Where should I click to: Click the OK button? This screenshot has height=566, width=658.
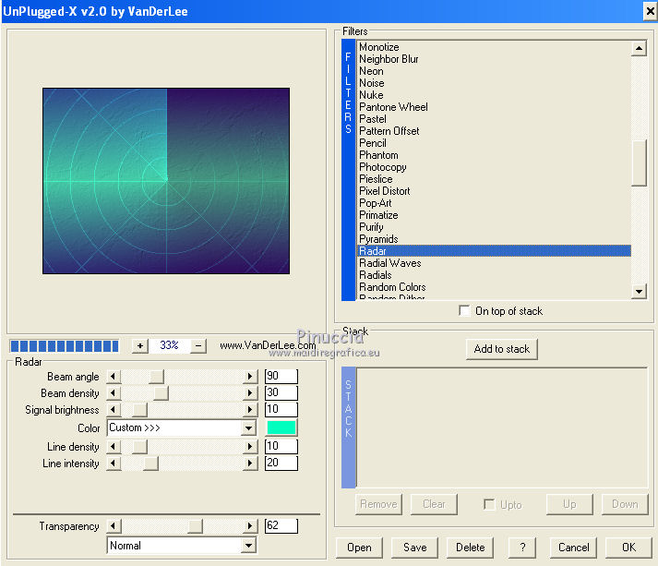628,547
